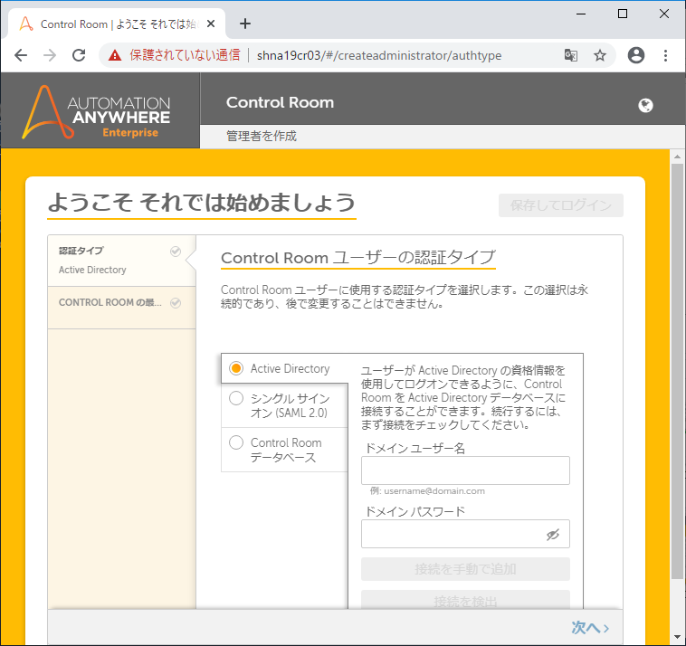Click the page vertical scrollbar thumb
The width and height of the screenshot is (686, 646).
(677, 372)
